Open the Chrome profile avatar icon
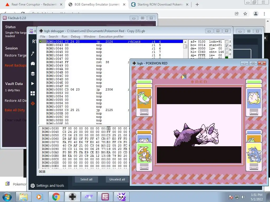The image size is (270, 202). pos(256,14)
